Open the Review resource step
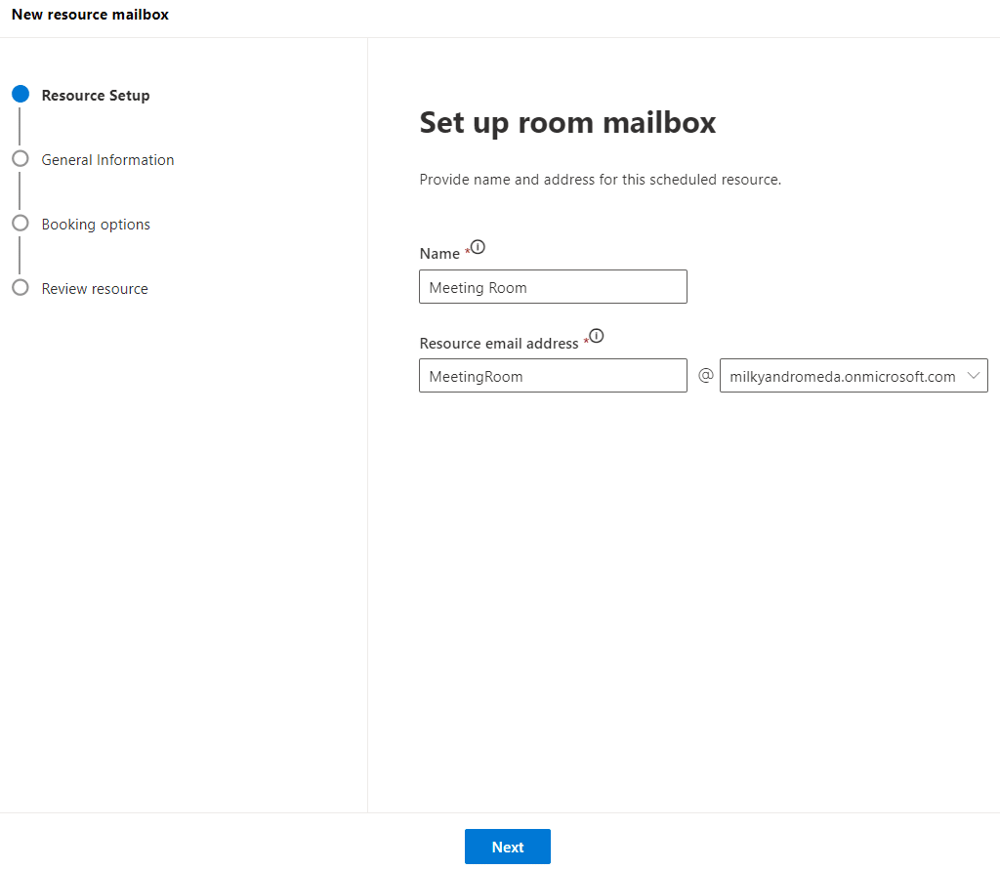Image resolution: width=1000 pixels, height=869 pixels. click(x=95, y=289)
